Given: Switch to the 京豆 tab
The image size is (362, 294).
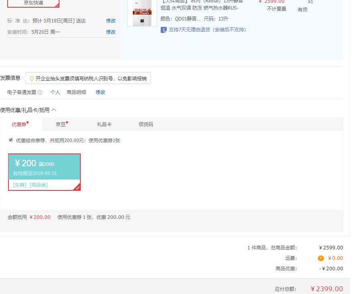Looking at the screenshot, I should pyautogui.click(x=61, y=125).
